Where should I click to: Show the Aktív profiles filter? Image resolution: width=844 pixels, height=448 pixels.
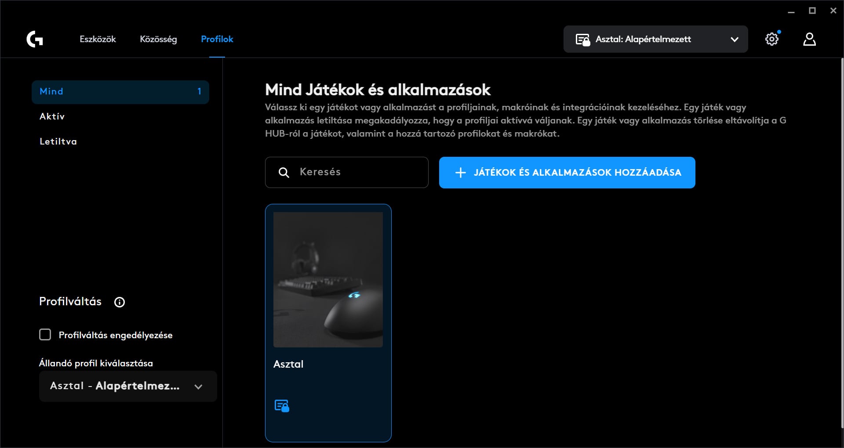[x=52, y=116]
